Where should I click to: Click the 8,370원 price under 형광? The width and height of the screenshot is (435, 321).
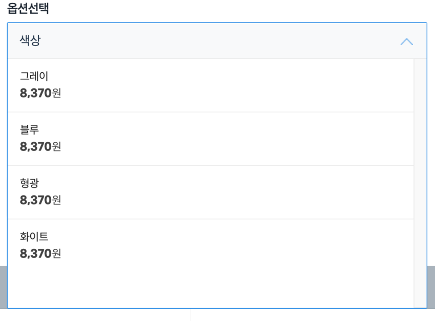click(40, 200)
